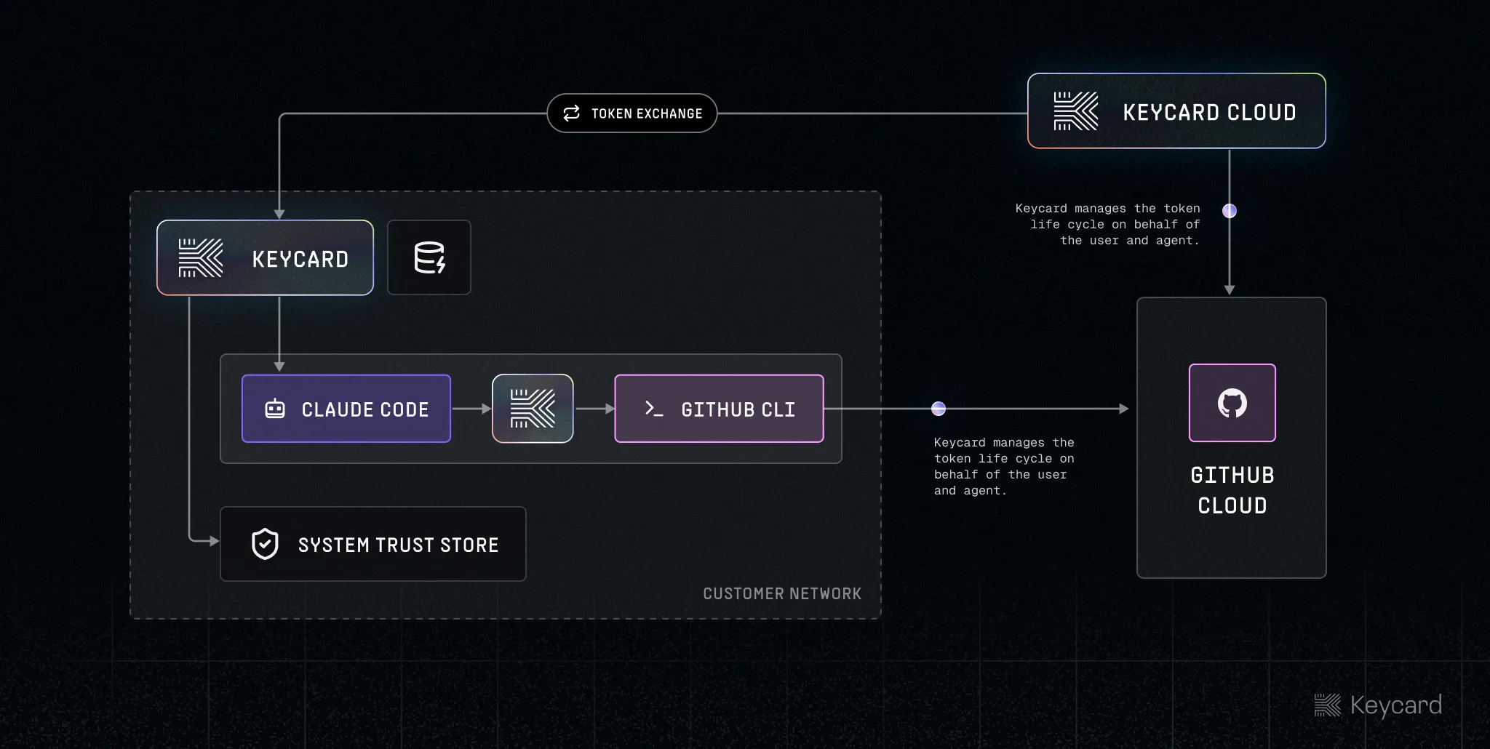Click the shield icon in System Trust Store

[265, 543]
